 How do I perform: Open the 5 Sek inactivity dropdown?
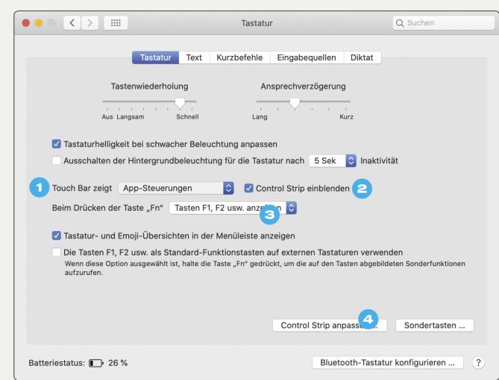(x=333, y=161)
